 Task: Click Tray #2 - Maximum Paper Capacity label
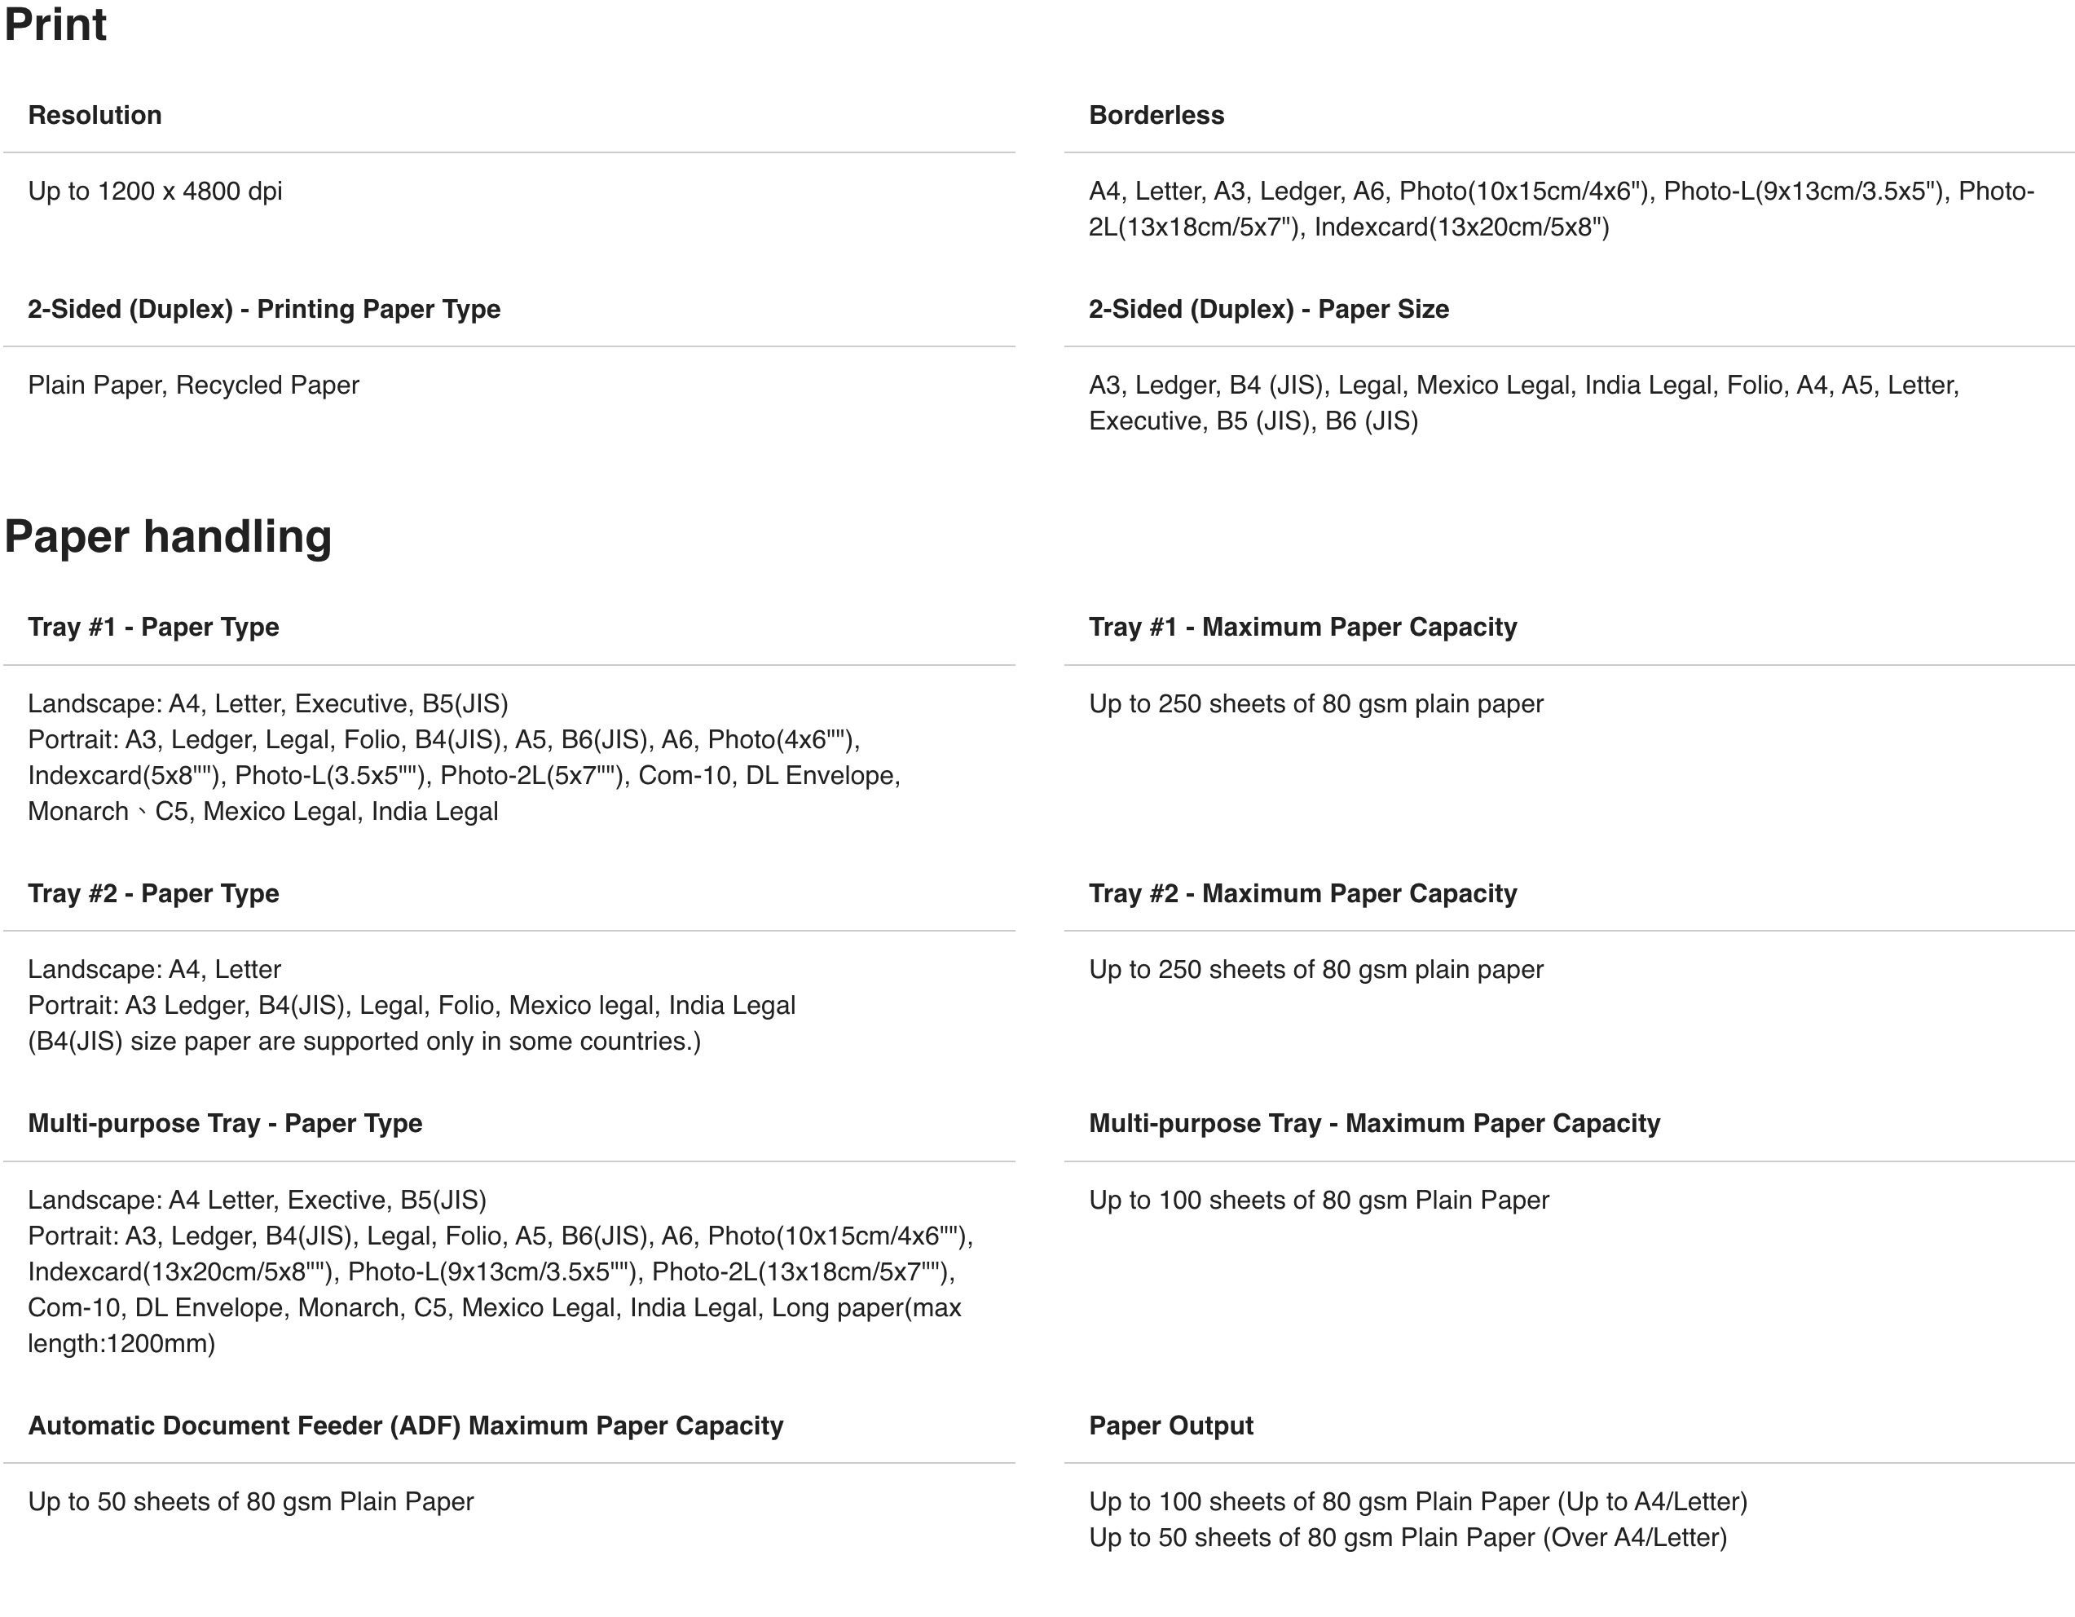pyautogui.click(x=1302, y=893)
